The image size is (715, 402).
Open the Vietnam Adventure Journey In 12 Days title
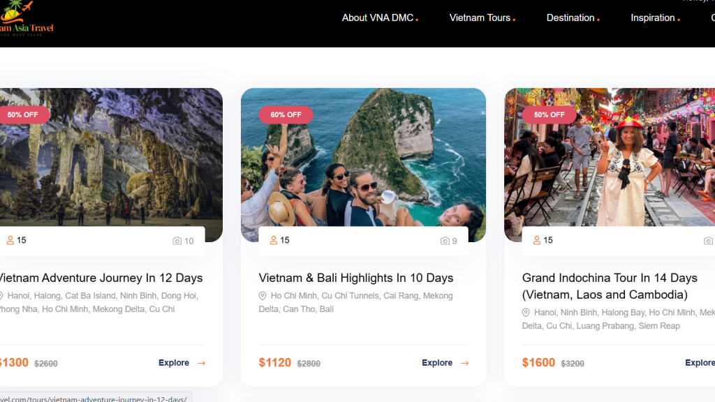pos(101,278)
